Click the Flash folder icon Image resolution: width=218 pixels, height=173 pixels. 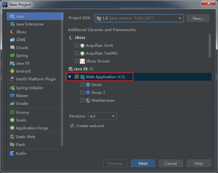tap(12, 144)
